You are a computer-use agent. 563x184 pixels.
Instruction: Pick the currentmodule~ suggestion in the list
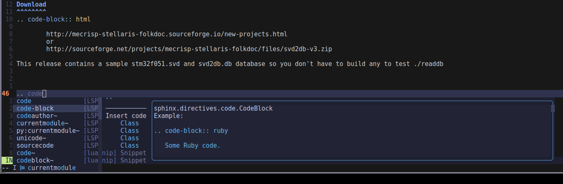click(42, 123)
